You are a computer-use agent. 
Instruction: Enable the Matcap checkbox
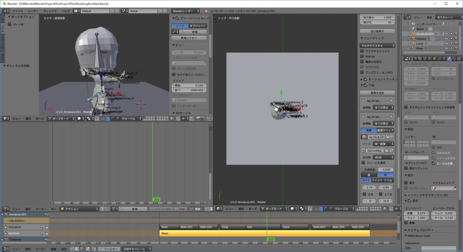pos(362,56)
